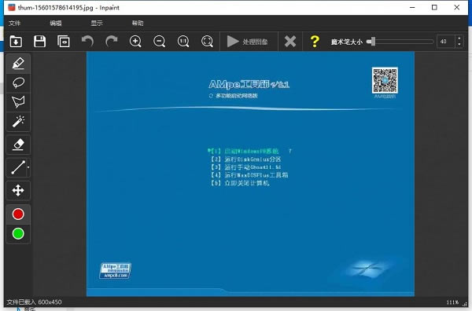Viewport: 472px width, 311px height.
Task: Increase marker size with the up stepper arrow
Action: pyautogui.click(x=459, y=38)
